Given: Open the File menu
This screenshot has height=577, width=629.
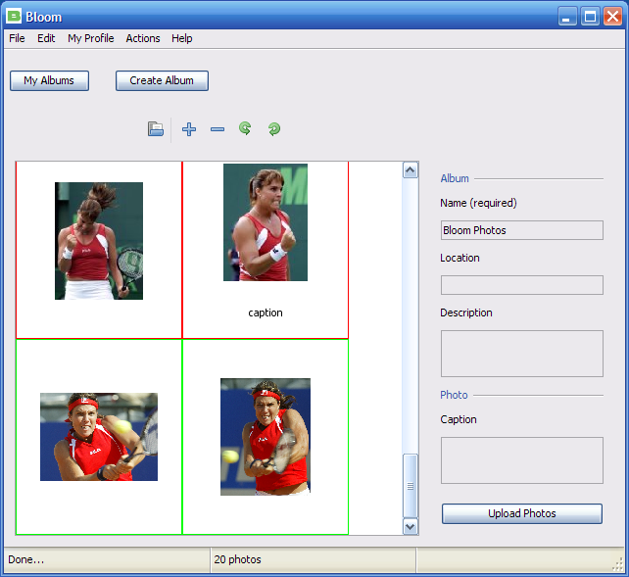Looking at the screenshot, I should pyautogui.click(x=17, y=38).
